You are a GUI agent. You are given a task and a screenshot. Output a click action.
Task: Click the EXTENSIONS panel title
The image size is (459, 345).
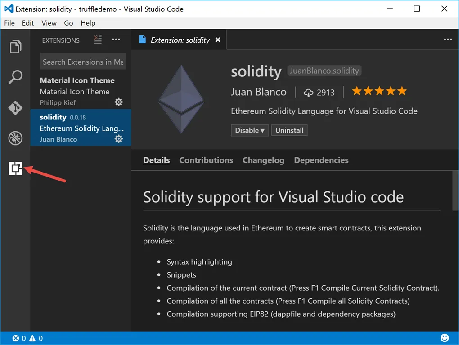(x=61, y=40)
